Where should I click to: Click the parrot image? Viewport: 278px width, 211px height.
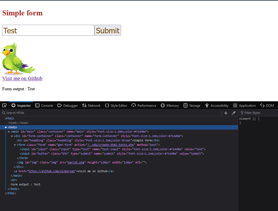(19, 59)
